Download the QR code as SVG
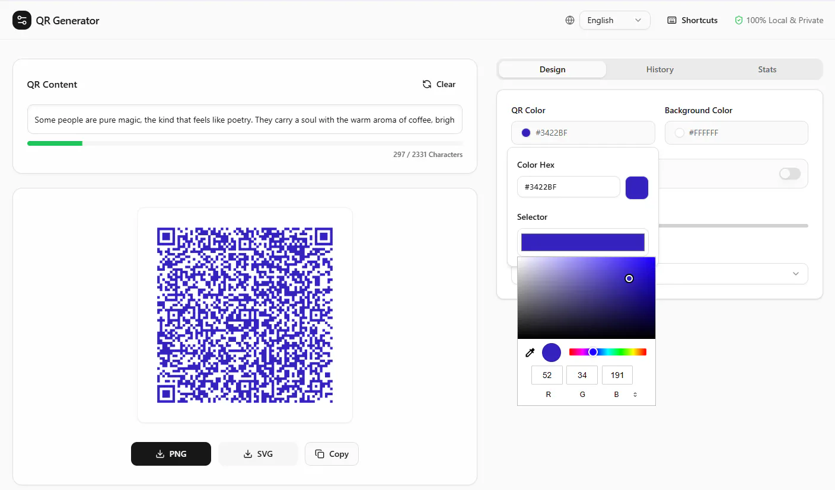This screenshot has width=835, height=490. [x=258, y=454]
